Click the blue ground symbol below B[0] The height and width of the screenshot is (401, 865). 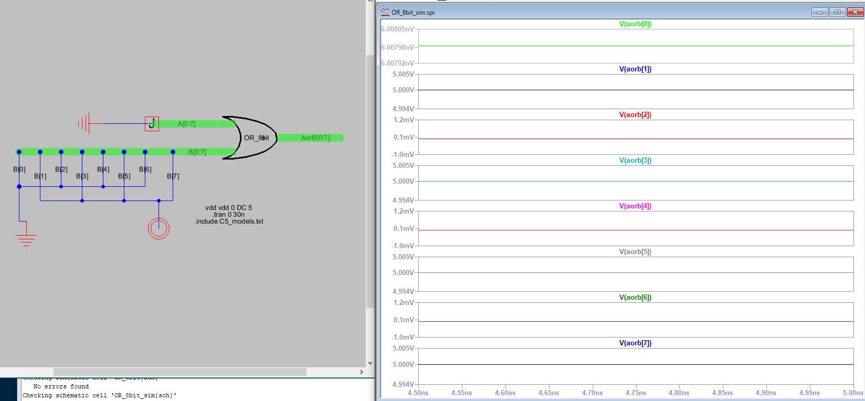(x=26, y=240)
